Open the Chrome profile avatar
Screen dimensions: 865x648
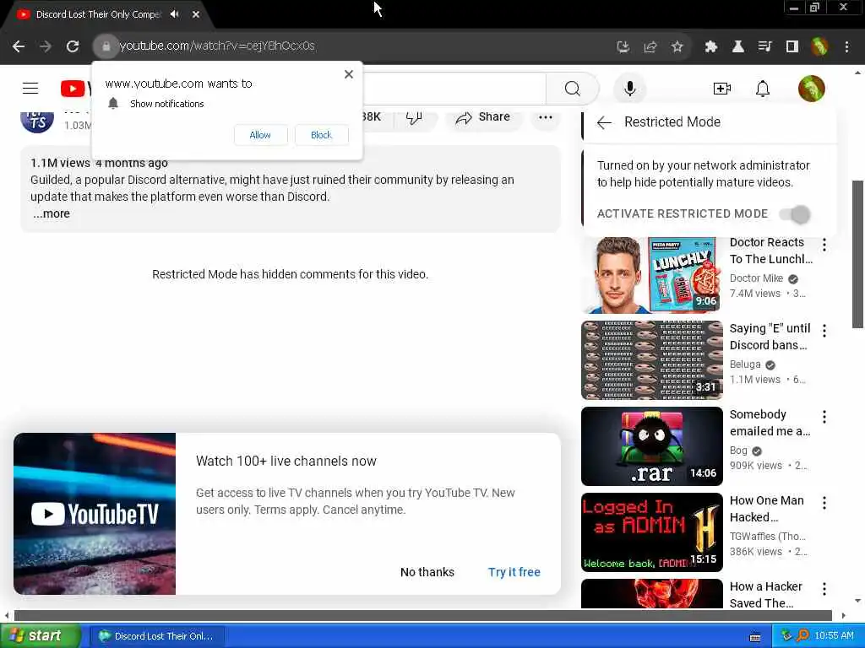pyautogui.click(x=819, y=47)
